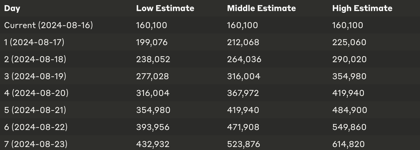Click the middle estimate value 367,972
420x150 pixels.
[243, 93]
